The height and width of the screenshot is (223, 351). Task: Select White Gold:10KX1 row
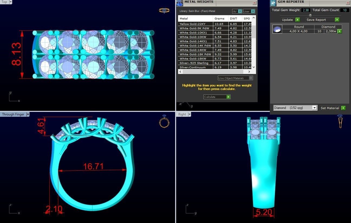215,33
